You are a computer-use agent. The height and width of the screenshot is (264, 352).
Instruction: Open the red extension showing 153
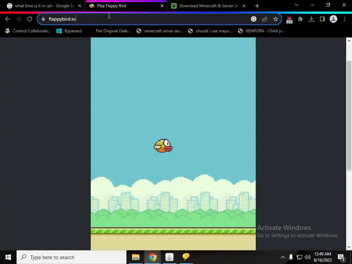tap(289, 20)
